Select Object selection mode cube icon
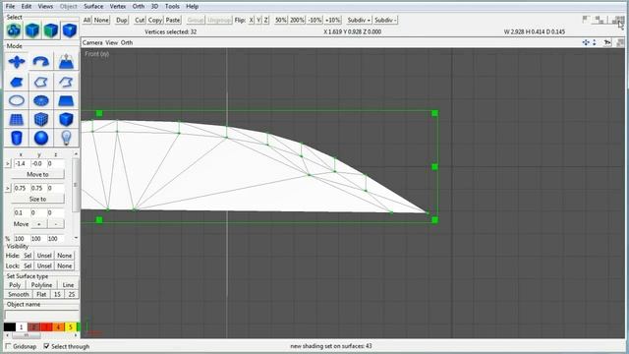Viewport: 629px width, 354px height. click(x=32, y=30)
